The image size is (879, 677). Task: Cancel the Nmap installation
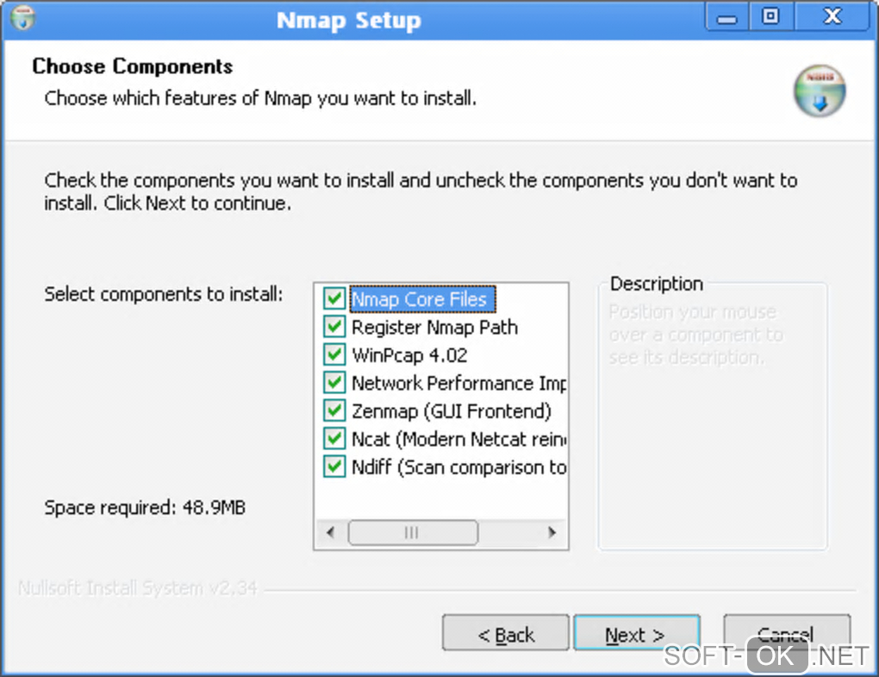click(x=786, y=634)
